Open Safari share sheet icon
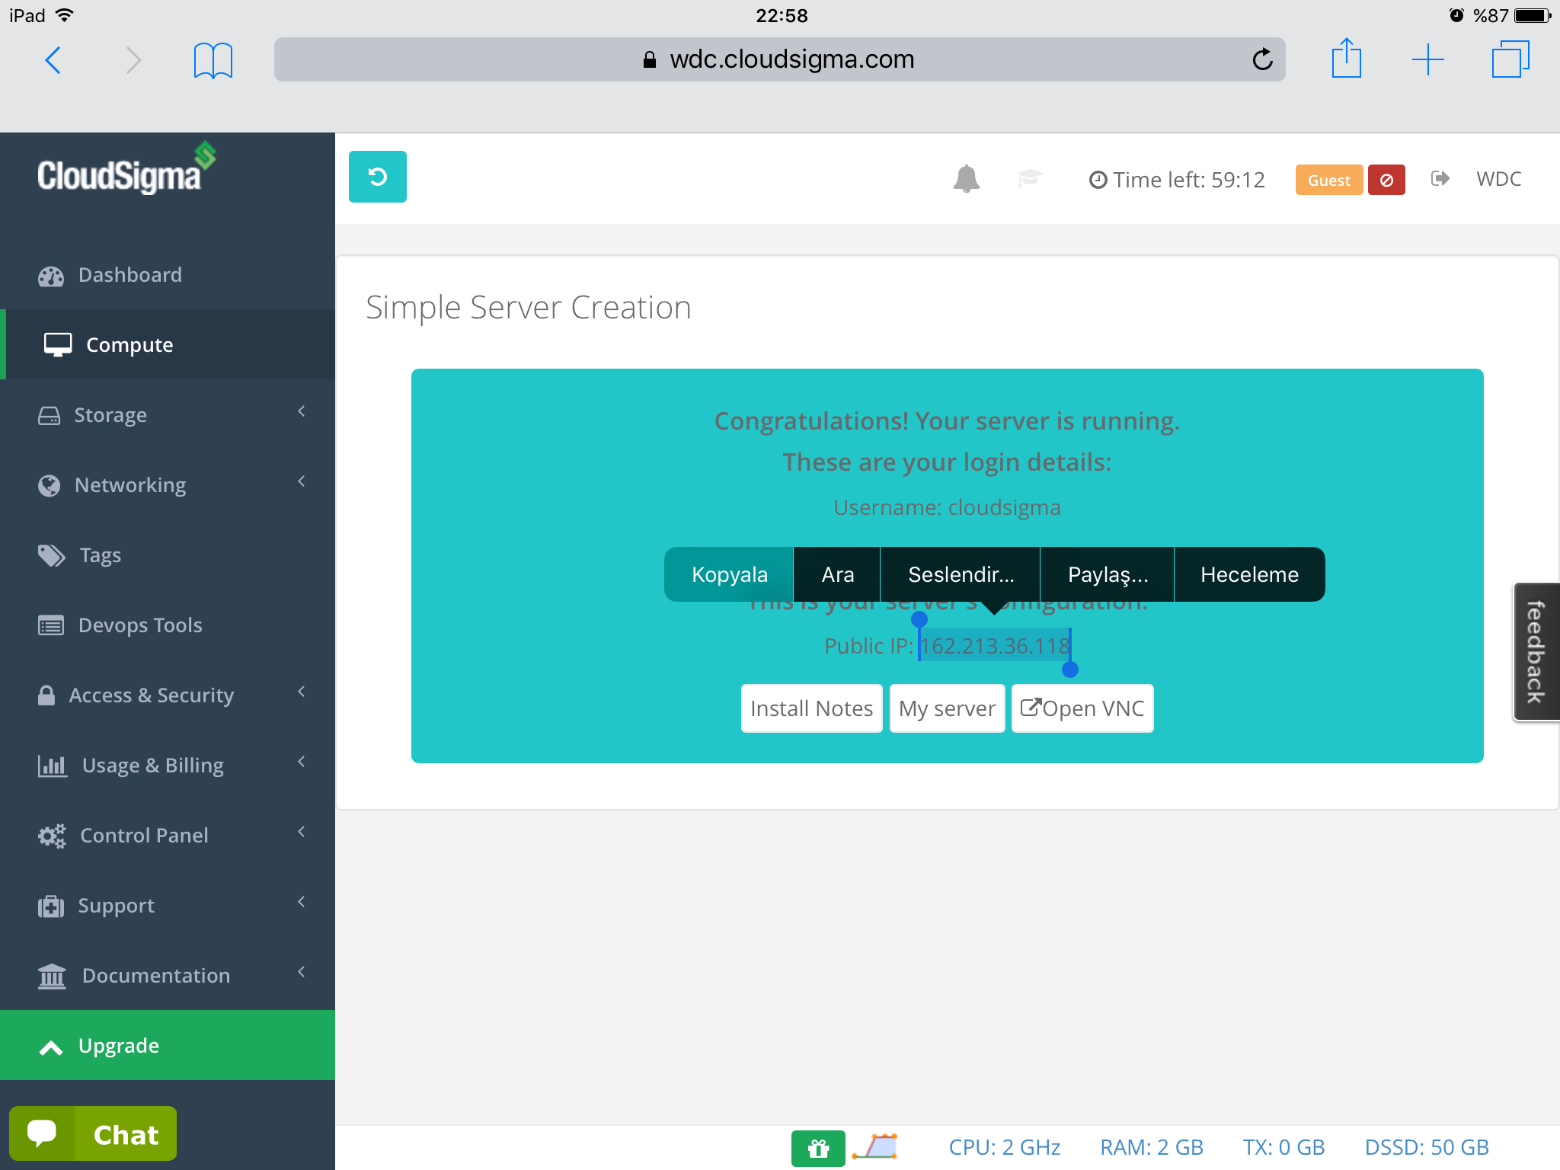Viewport: 1560px width, 1170px height. tap(1346, 58)
